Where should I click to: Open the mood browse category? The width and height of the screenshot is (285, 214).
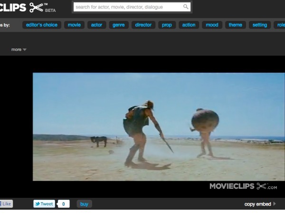click(212, 25)
